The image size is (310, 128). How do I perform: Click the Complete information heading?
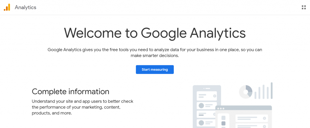71,91
